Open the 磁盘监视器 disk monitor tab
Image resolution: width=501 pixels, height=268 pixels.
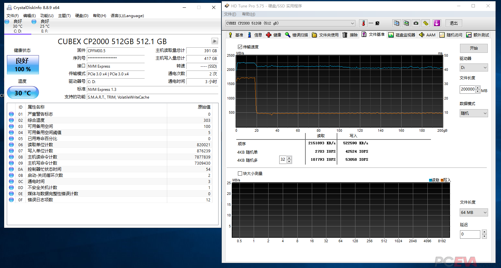click(402, 35)
